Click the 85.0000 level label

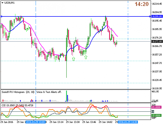click(x=156, y=107)
